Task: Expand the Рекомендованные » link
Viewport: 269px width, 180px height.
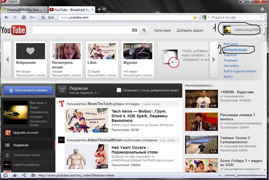Action: 199,85
